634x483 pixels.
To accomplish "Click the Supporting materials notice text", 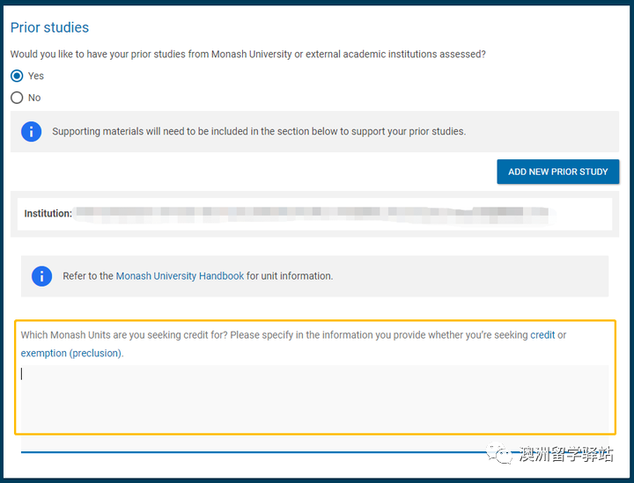I will (x=259, y=132).
